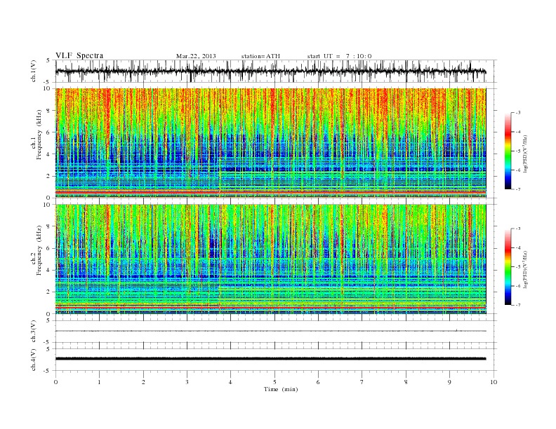Click the 'ch.4(V)' axis label
The width and height of the screenshot is (556, 429).
tap(34, 360)
